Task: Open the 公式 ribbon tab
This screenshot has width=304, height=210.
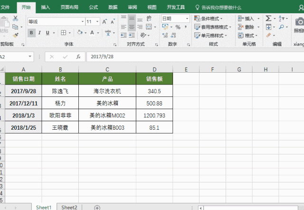Action: click(93, 8)
